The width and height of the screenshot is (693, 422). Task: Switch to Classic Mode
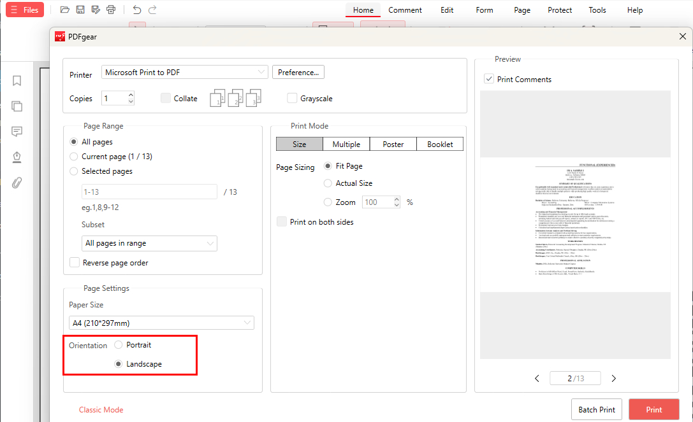click(101, 409)
